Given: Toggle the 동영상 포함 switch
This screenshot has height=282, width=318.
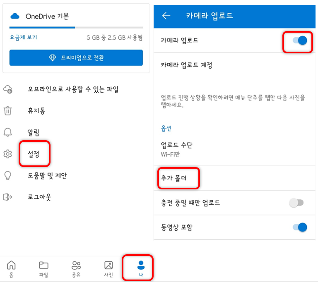Looking at the screenshot, I should tap(300, 227).
